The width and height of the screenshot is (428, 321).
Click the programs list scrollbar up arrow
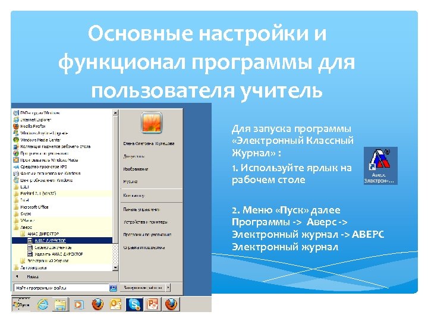(115, 112)
